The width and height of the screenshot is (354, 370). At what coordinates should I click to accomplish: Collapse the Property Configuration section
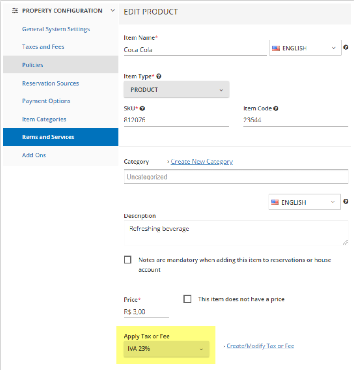tap(113, 11)
